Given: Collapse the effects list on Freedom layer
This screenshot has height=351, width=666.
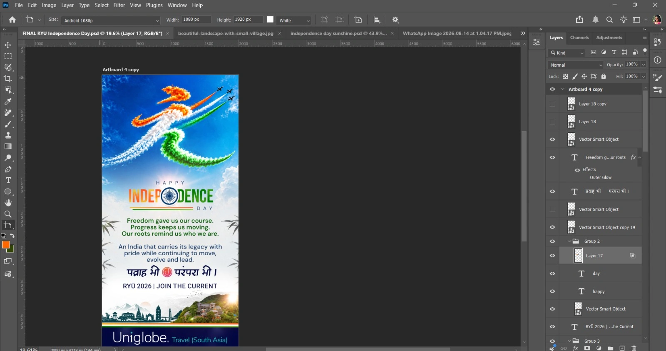Looking at the screenshot, I should 640,157.
